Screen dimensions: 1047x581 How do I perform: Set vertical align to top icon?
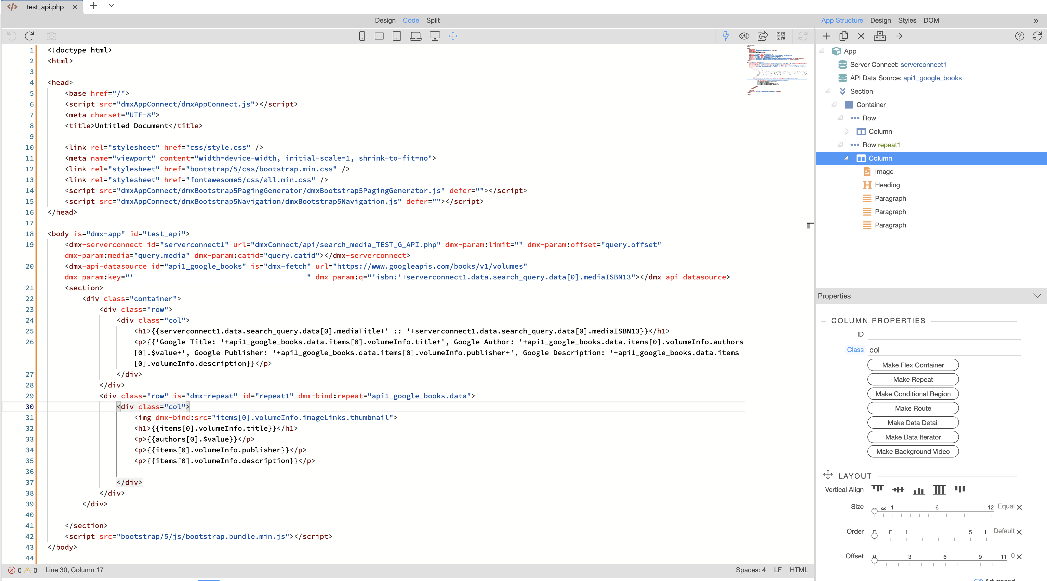pyautogui.click(x=877, y=489)
